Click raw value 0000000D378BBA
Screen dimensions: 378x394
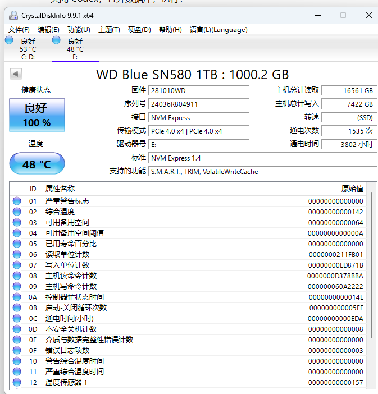(x=335, y=276)
